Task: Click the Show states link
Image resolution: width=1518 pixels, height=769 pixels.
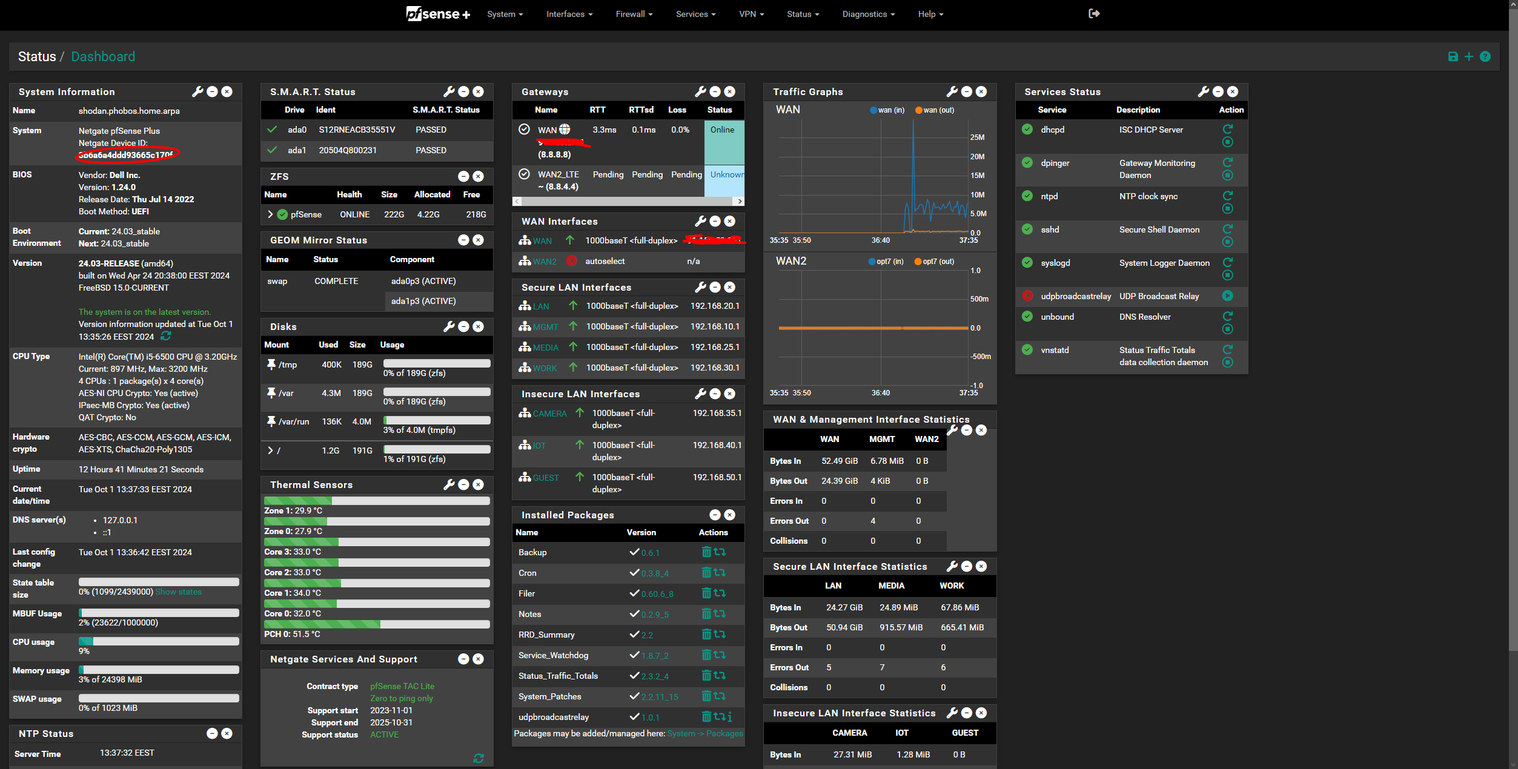Action: (x=178, y=592)
